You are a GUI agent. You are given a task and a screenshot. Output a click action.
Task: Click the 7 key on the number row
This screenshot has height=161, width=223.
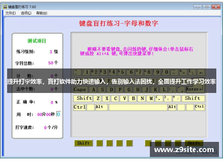139,72
